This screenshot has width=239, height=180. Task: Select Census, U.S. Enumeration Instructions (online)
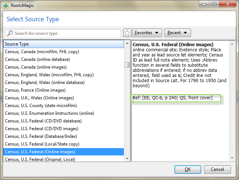coord(63,113)
